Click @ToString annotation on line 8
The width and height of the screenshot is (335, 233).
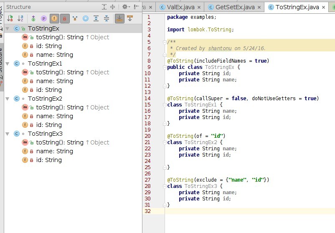tap(180, 61)
